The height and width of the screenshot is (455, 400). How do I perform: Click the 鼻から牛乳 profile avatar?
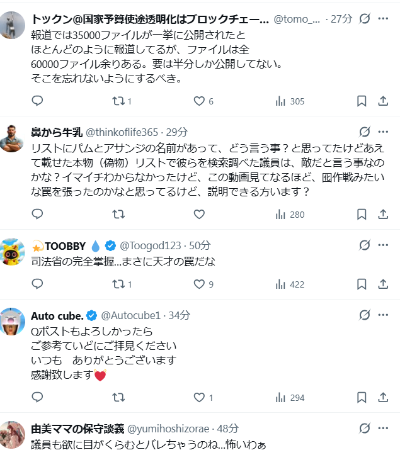[13, 138]
